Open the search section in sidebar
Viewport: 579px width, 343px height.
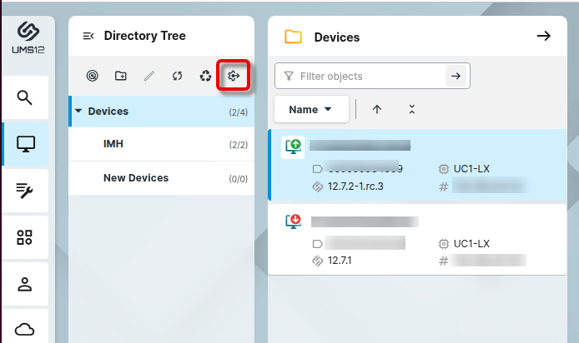(x=25, y=97)
